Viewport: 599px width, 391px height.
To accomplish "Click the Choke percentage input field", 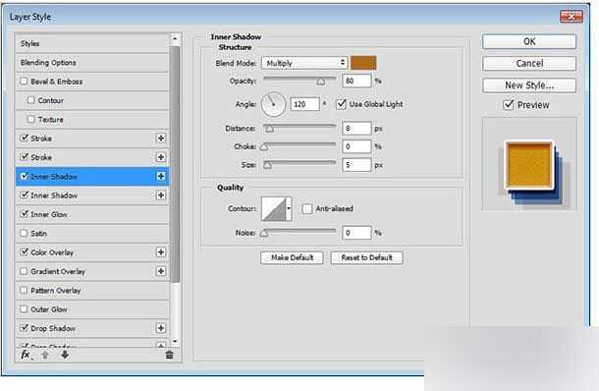I will pos(356,146).
